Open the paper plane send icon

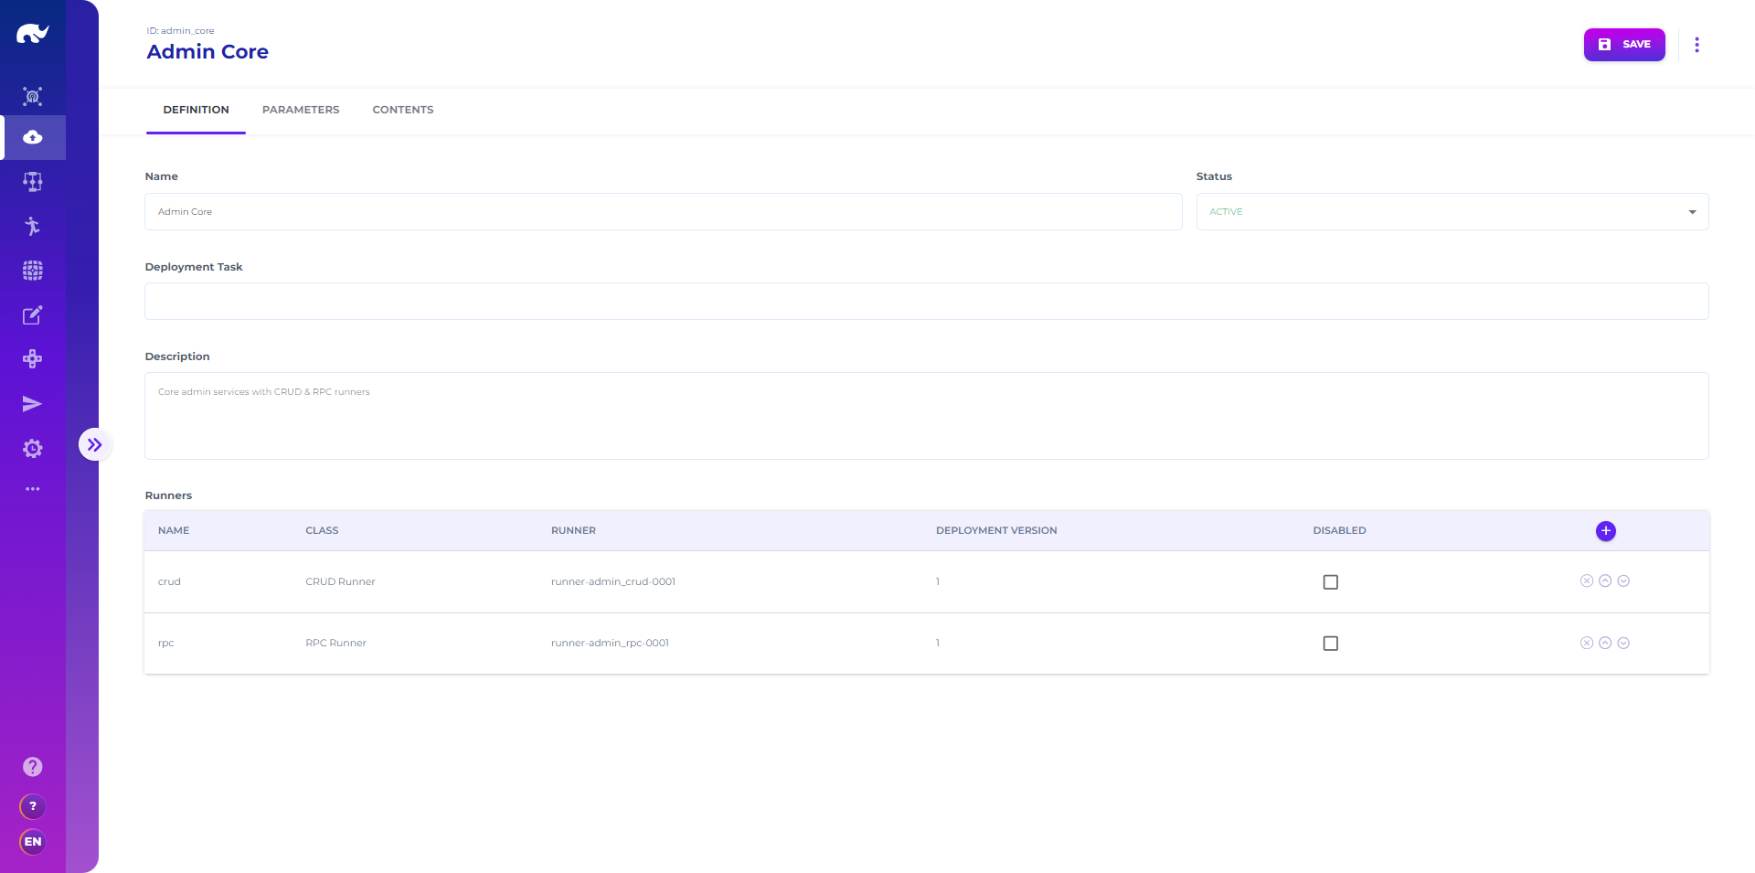click(x=33, y=404)
